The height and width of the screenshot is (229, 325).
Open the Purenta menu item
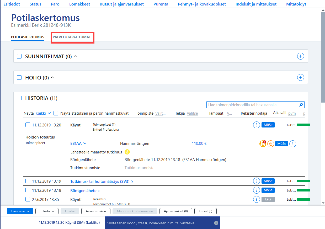click(x=161, y=4)
